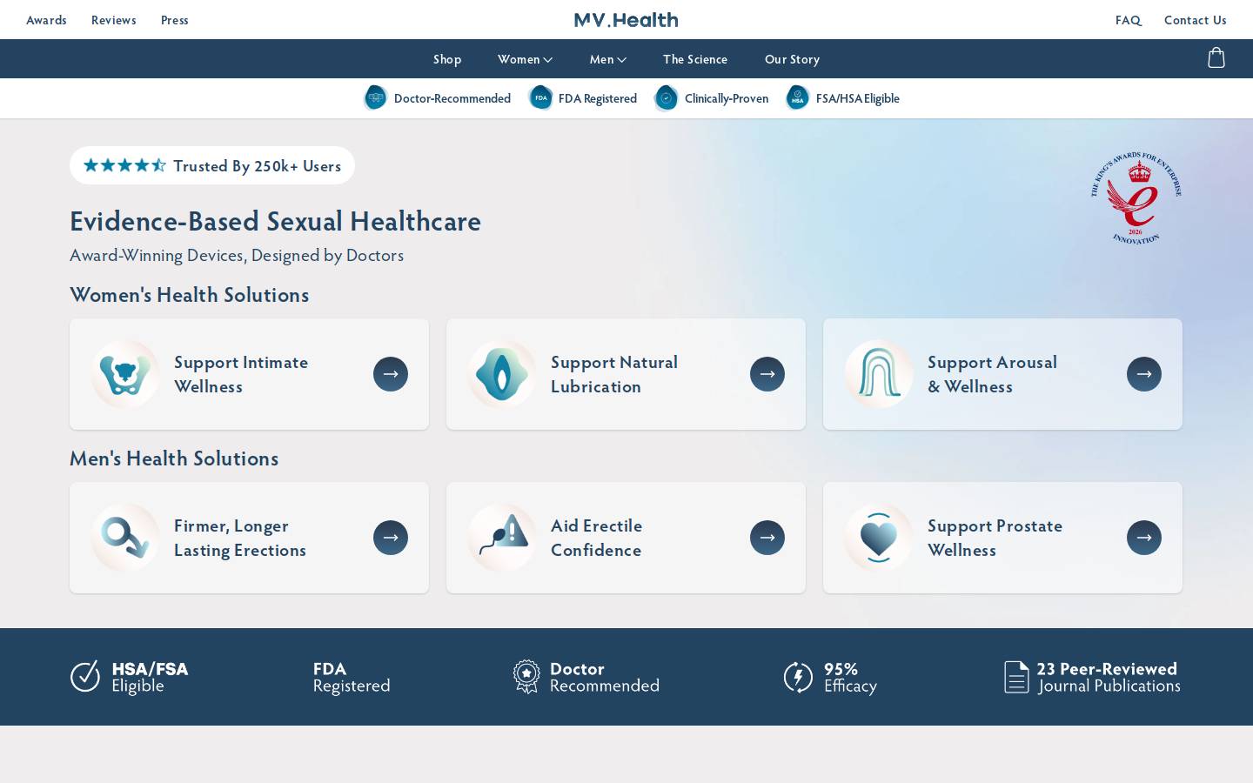Click the 23 Peer-Reviewed Journal Publications text
The width and height of the screenshot is (1253, 783).
(1109, 677)
